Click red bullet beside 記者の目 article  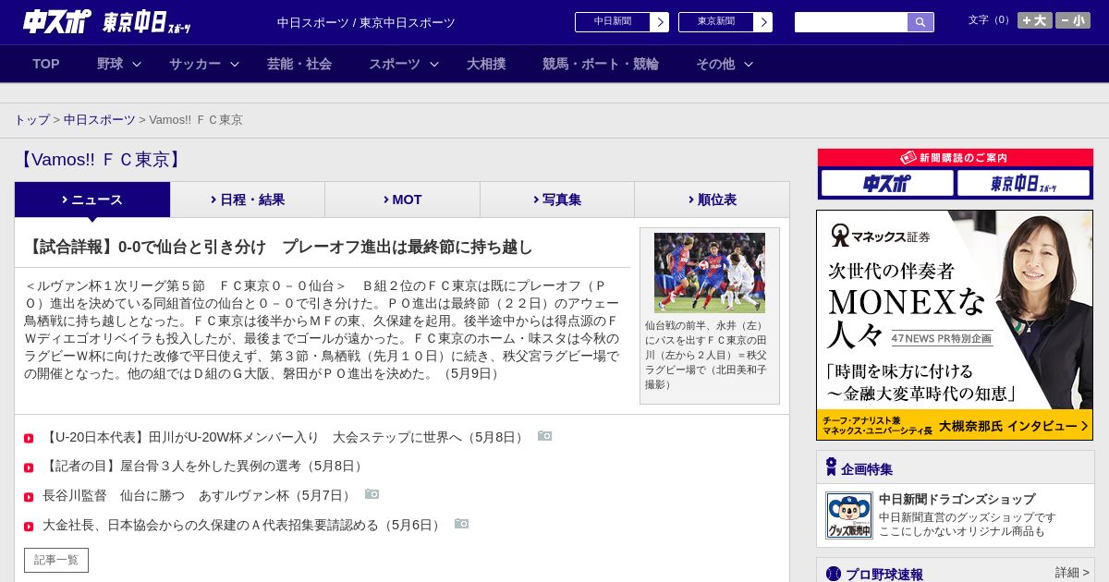pyautogui.click(x=29, y=467)
